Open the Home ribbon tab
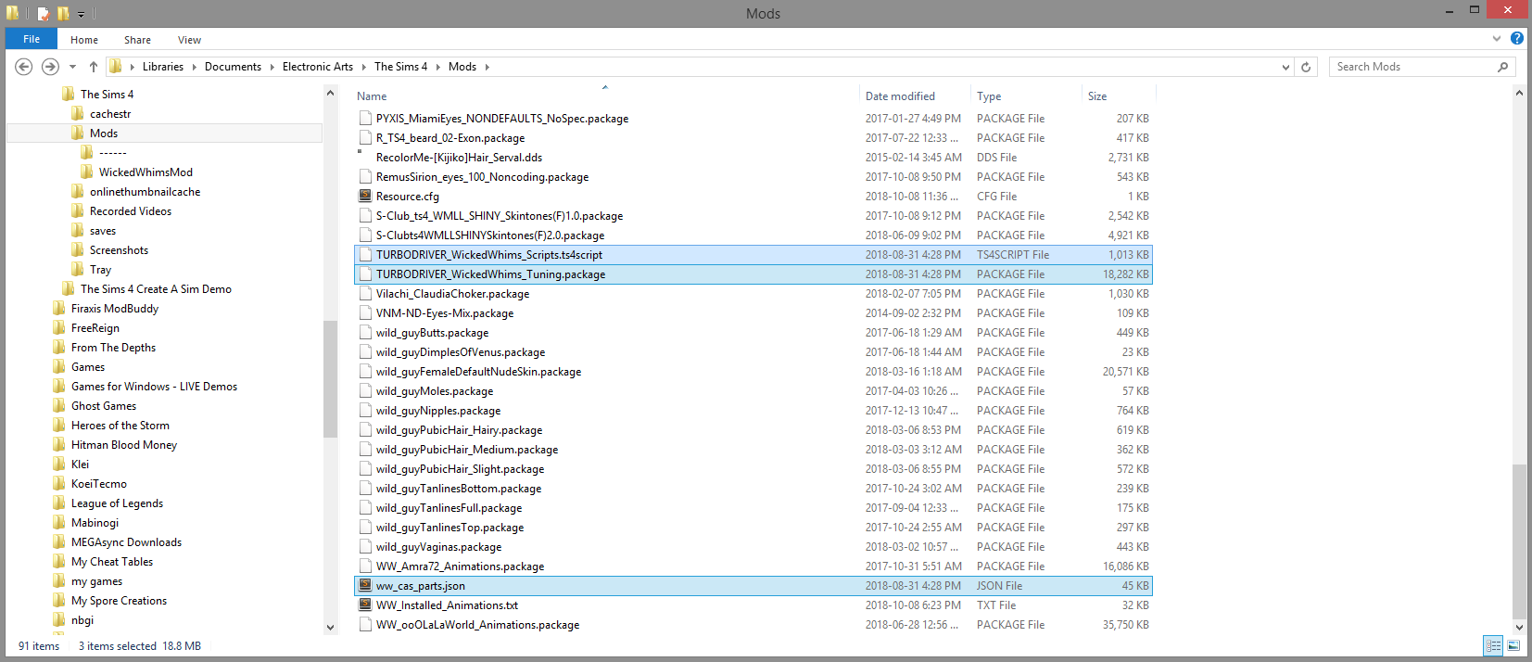 [84, 40]
